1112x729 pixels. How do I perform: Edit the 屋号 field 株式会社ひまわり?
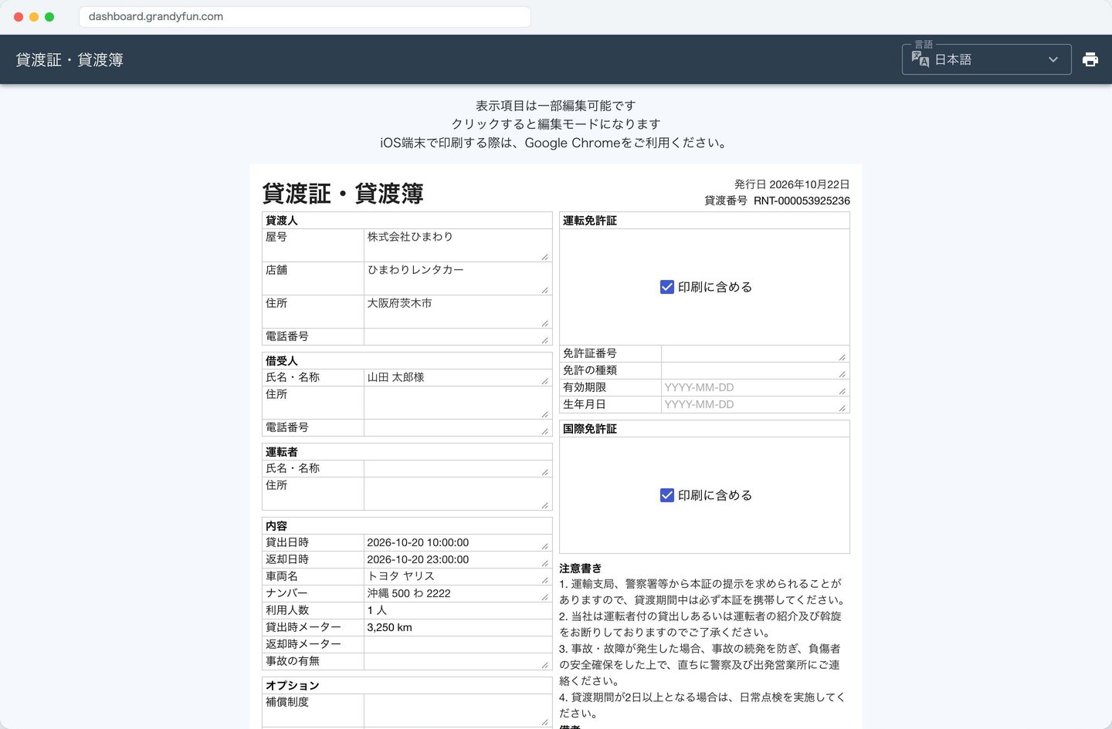click(457, 245)
